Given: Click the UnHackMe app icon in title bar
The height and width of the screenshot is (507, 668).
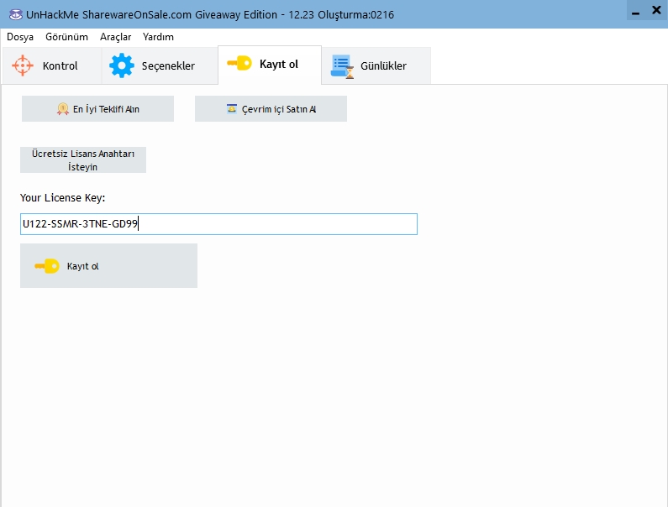Looking at the screenshot, I should pyautogui.click(x=15, y=14).
